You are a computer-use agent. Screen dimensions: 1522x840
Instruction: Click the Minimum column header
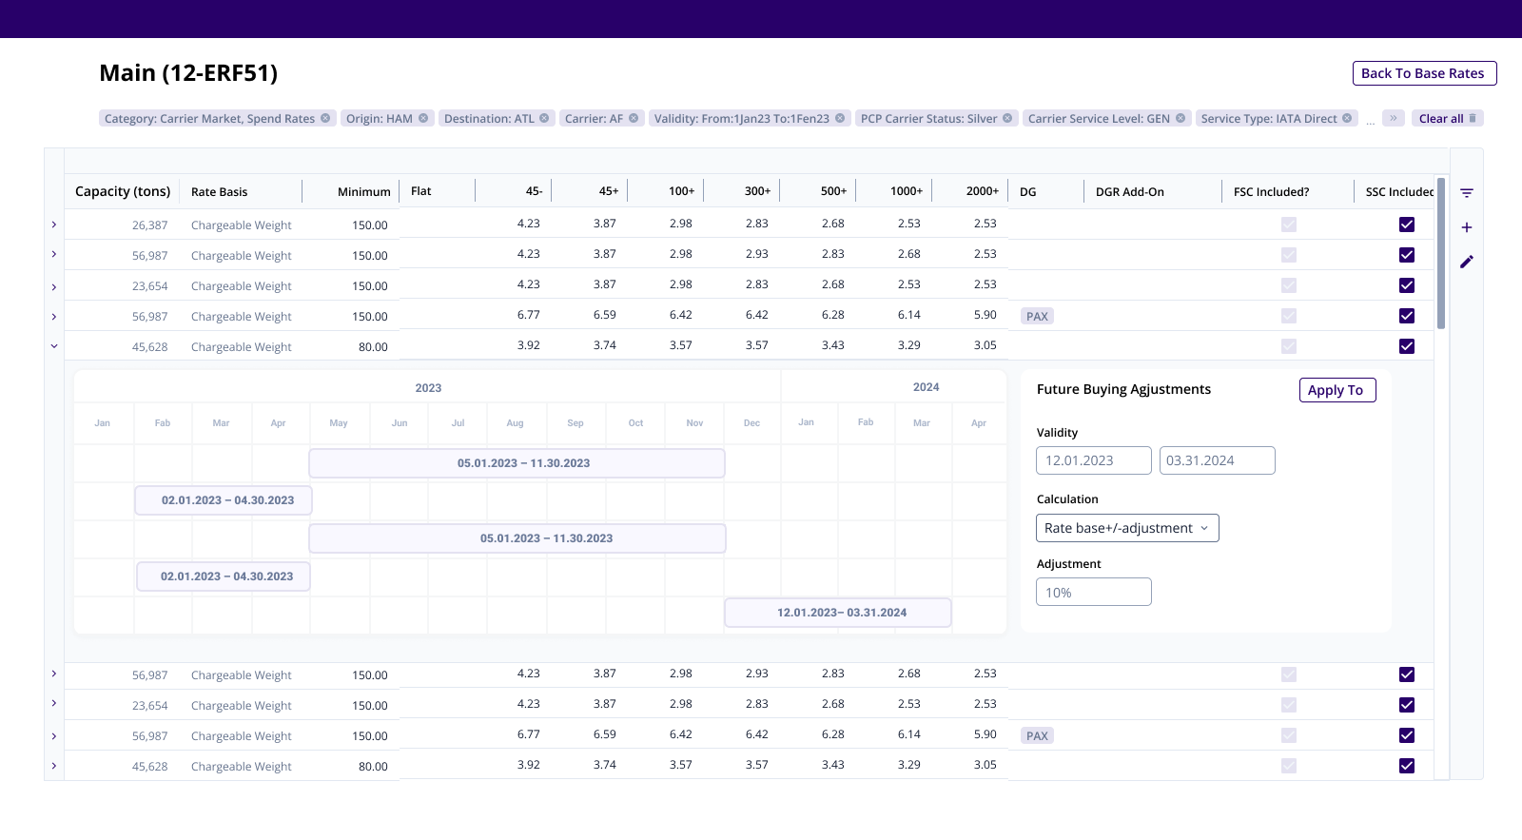(364, 192)
